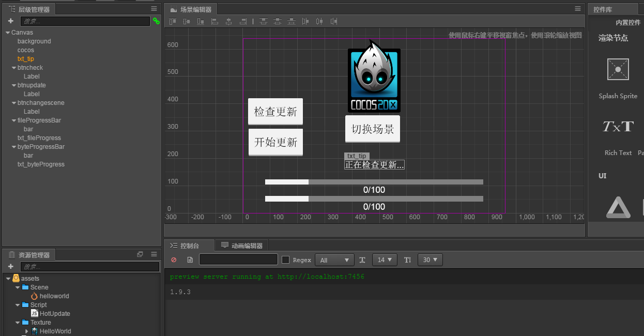Collapse the Canvas node
Viewport: 644px width, 336px height.
(8, 33)
